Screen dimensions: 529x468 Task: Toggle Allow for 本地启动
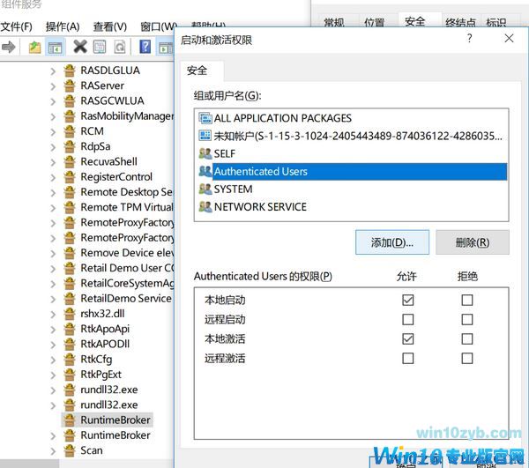point(408,300)
